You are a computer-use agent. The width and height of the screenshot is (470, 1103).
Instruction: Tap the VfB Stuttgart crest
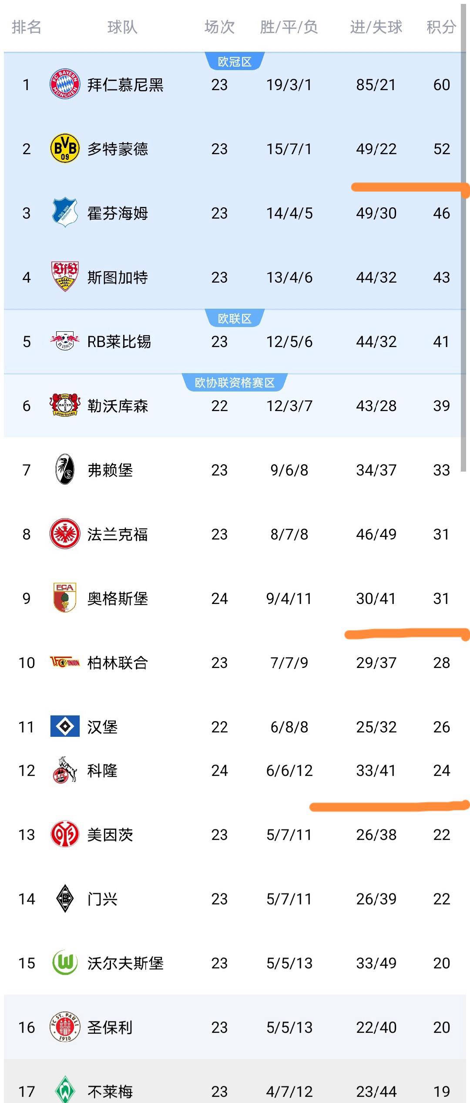point(65,277)
